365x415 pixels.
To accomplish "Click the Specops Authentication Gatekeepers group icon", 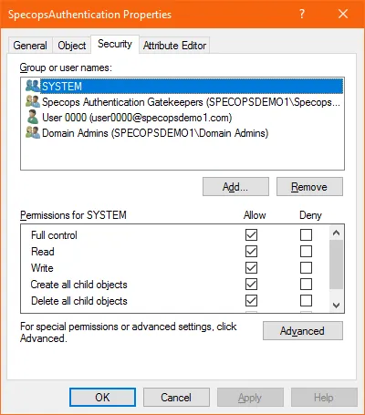I will tap(33, 101).
